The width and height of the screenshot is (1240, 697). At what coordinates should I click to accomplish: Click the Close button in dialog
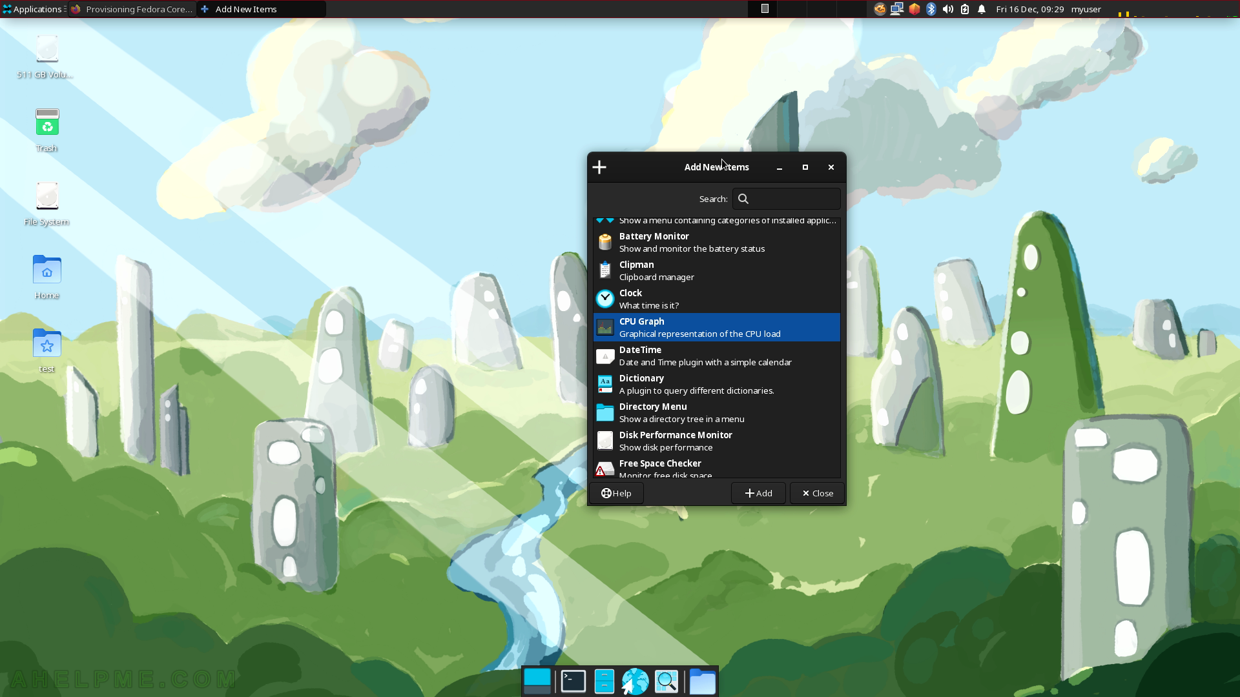[x=817, y=493]
